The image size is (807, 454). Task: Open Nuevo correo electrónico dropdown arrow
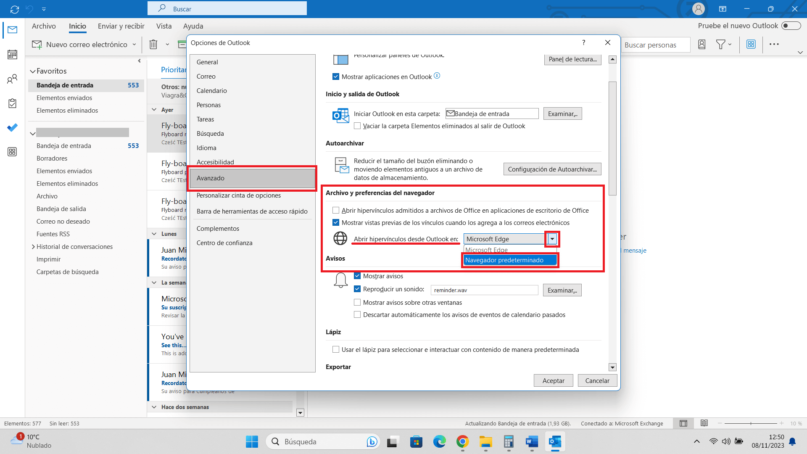[x=134, y=44]
